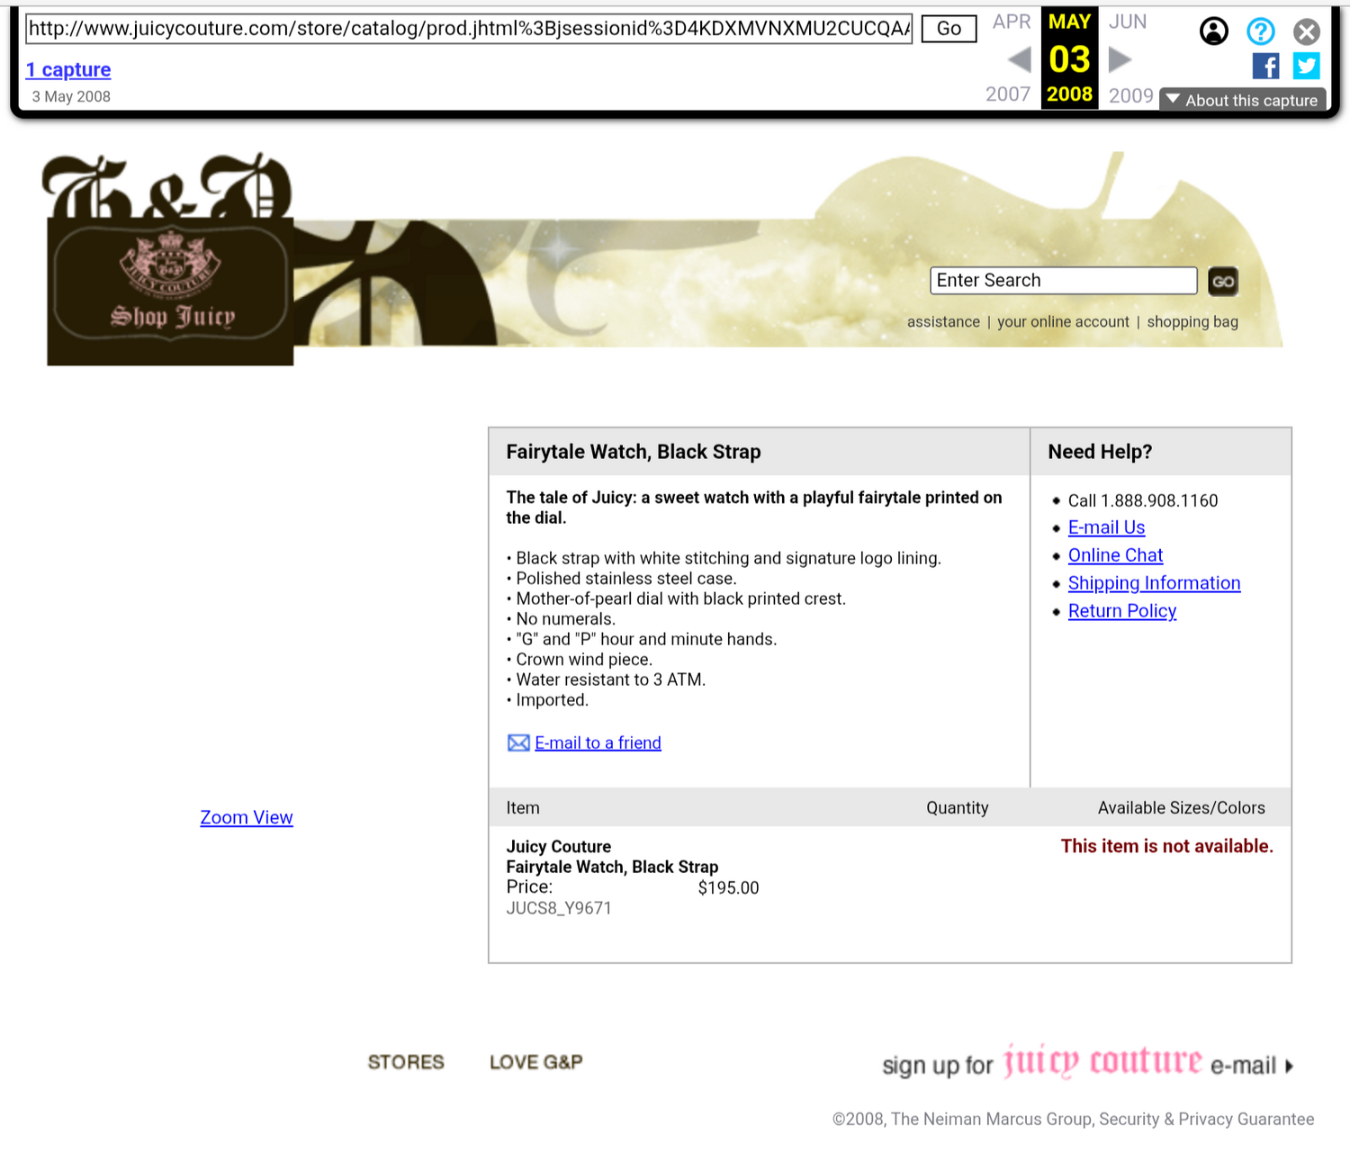
Task: Share capture on Twitter
Action: coord(1306,66)
